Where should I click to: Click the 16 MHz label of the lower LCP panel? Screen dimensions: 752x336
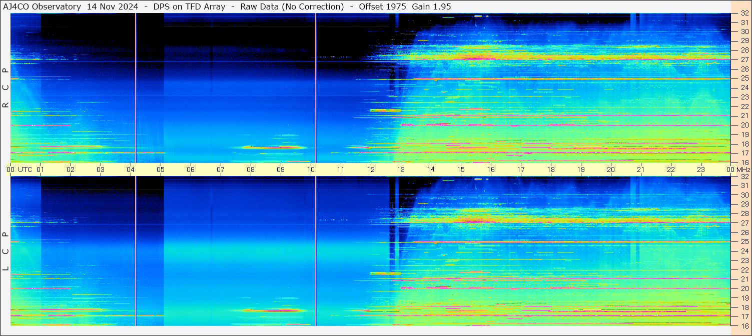tap(744, 325)
